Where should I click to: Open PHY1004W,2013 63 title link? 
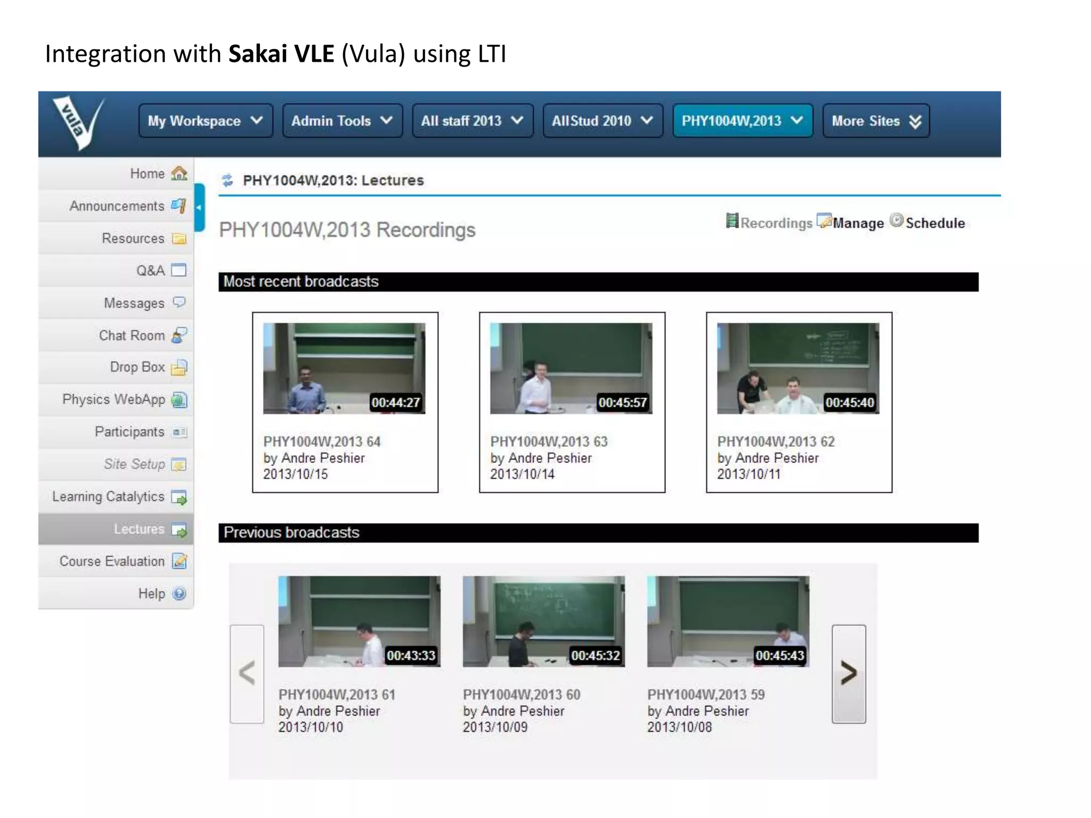point(549,441)
